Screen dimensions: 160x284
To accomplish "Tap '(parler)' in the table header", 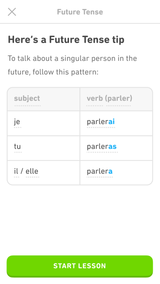I will tap(119, 98).
